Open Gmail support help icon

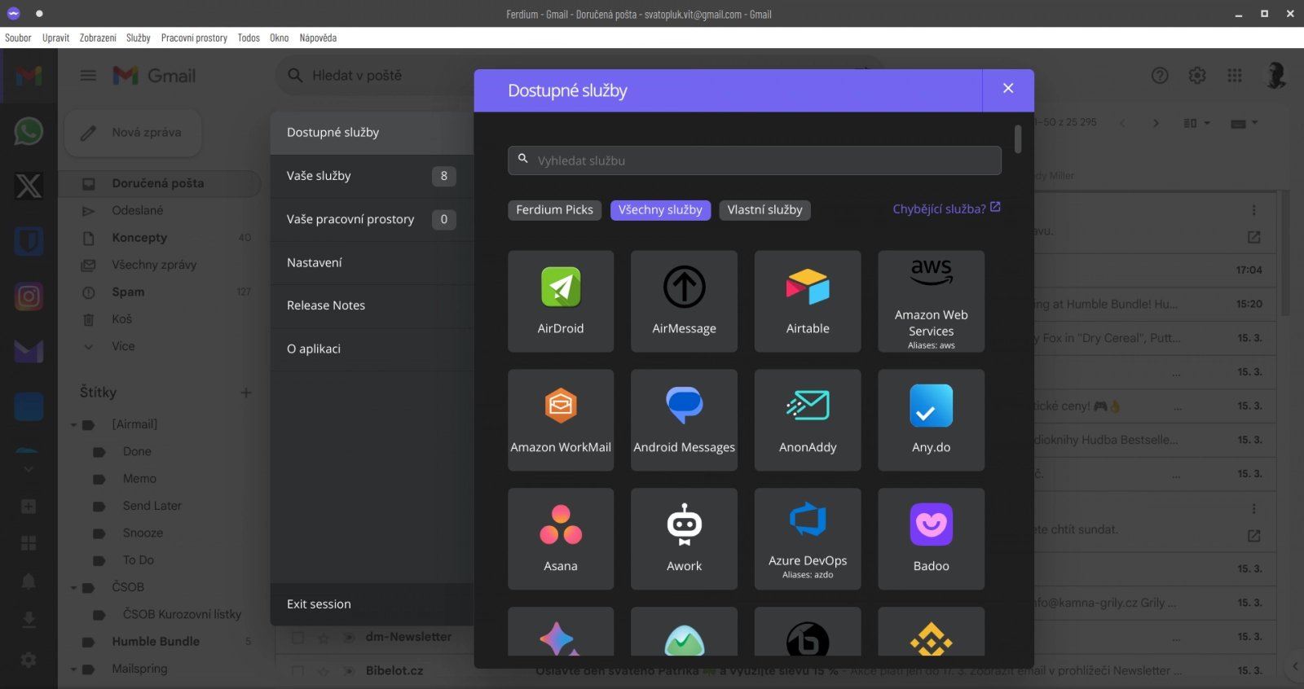point(1160,76)
